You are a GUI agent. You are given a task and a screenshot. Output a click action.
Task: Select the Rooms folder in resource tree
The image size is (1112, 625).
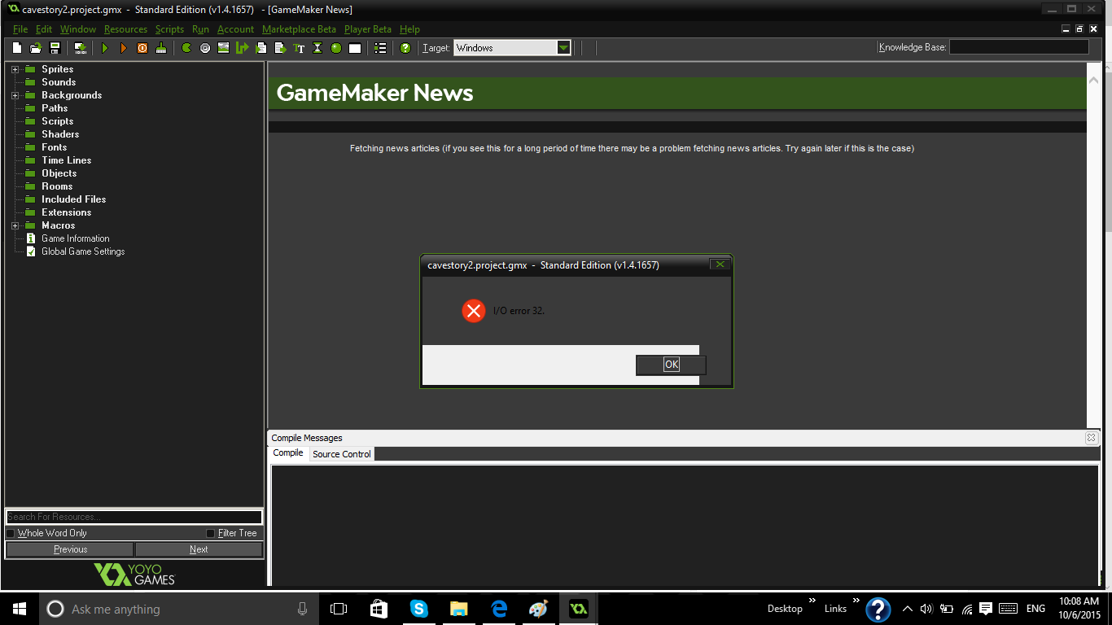(57, 186)
